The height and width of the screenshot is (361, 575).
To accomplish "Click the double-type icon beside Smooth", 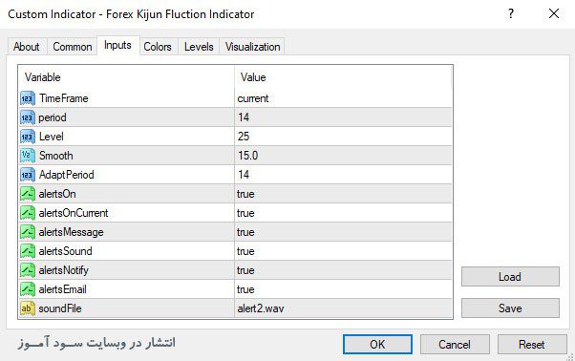I will 28,156.
